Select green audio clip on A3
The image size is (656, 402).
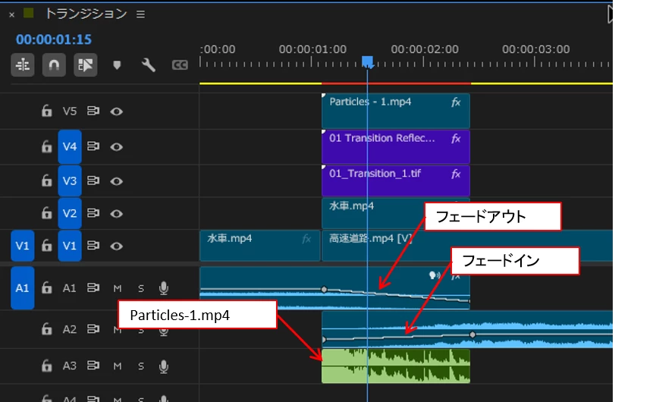point(395,366)
